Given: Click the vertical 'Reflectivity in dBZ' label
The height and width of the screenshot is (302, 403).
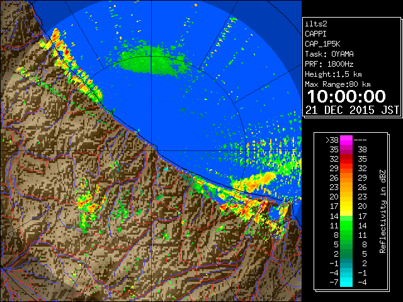Looking at the screenshot, I should (x=382, y=211).
